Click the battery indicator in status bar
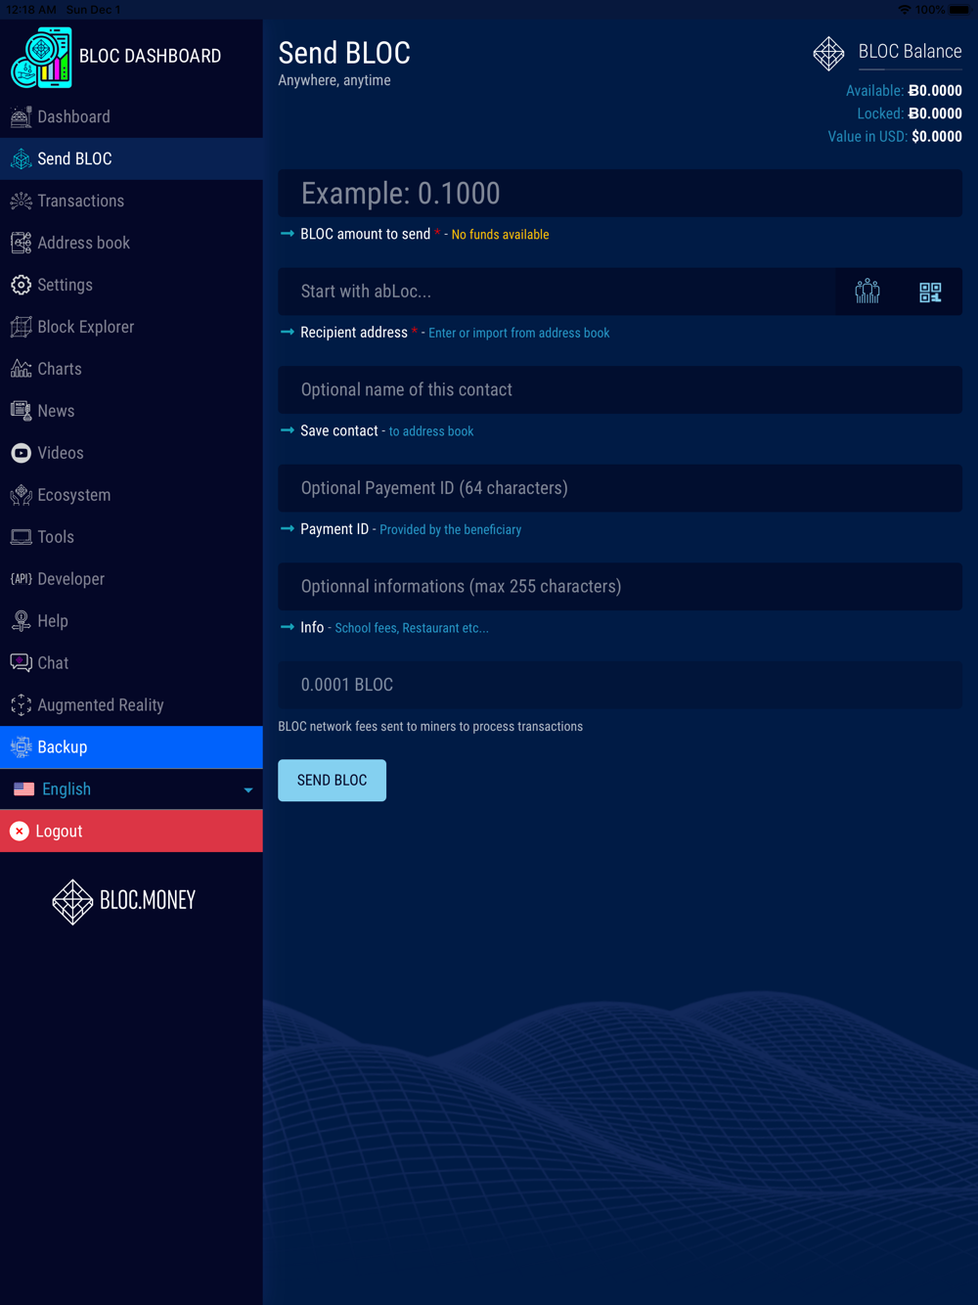The image size is (978, 1305). (959, 10)
